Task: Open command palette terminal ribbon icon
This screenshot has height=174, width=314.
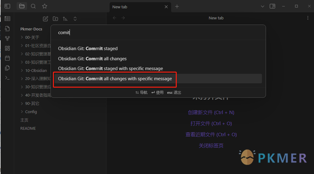Action: (7, 78)
